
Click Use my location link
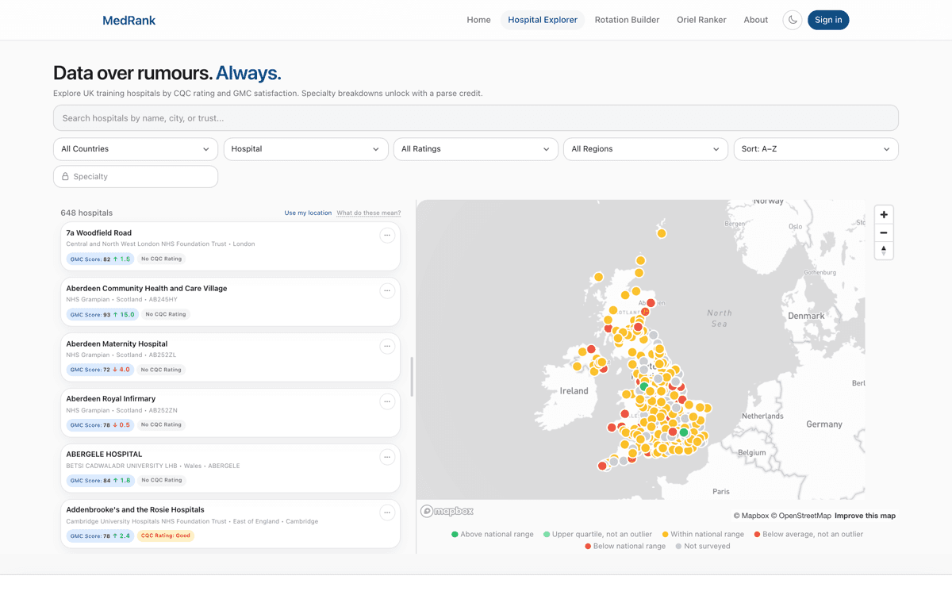(308, 213)
